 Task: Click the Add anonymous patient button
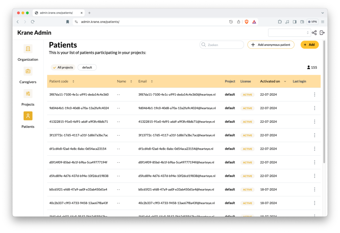[271, 45]
